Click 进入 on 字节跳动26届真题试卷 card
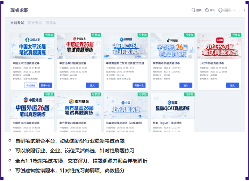 (x=186, y=85)
